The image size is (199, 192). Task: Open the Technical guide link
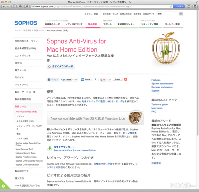pyautogui.click(x=160, y=105)
